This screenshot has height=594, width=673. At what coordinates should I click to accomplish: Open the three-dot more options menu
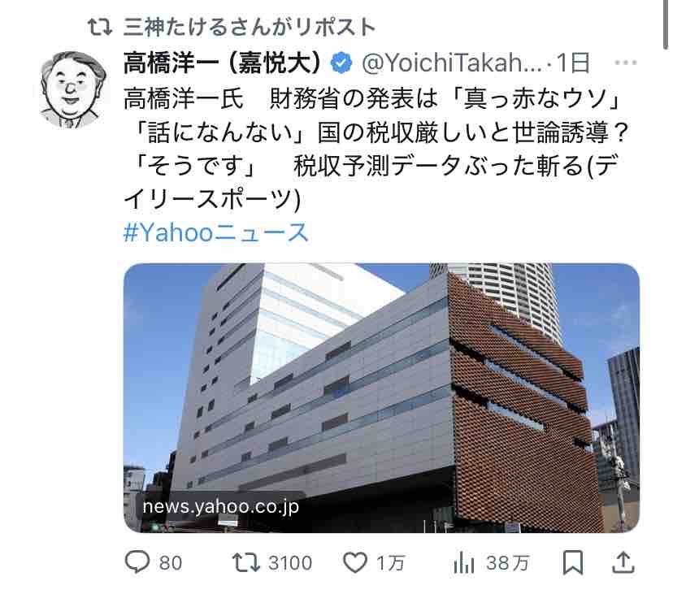625,63
